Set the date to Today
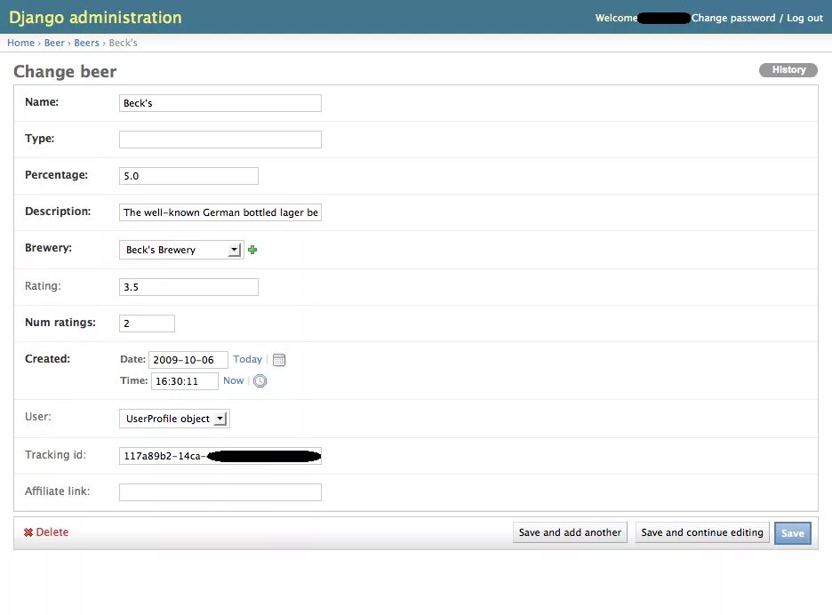 (x=247, y=359)
